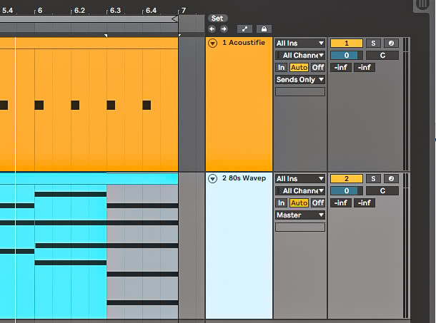This screenshot has height=323, width=436.
Task: Fold the 2 80s Wavep track
Action: (213, 179)
